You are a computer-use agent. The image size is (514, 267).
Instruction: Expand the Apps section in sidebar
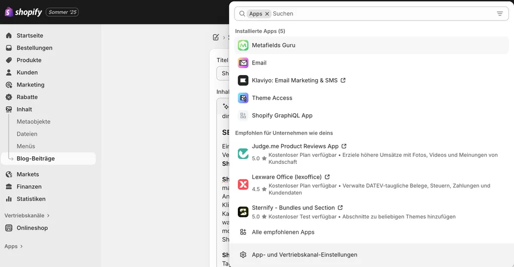coord(14,246)
